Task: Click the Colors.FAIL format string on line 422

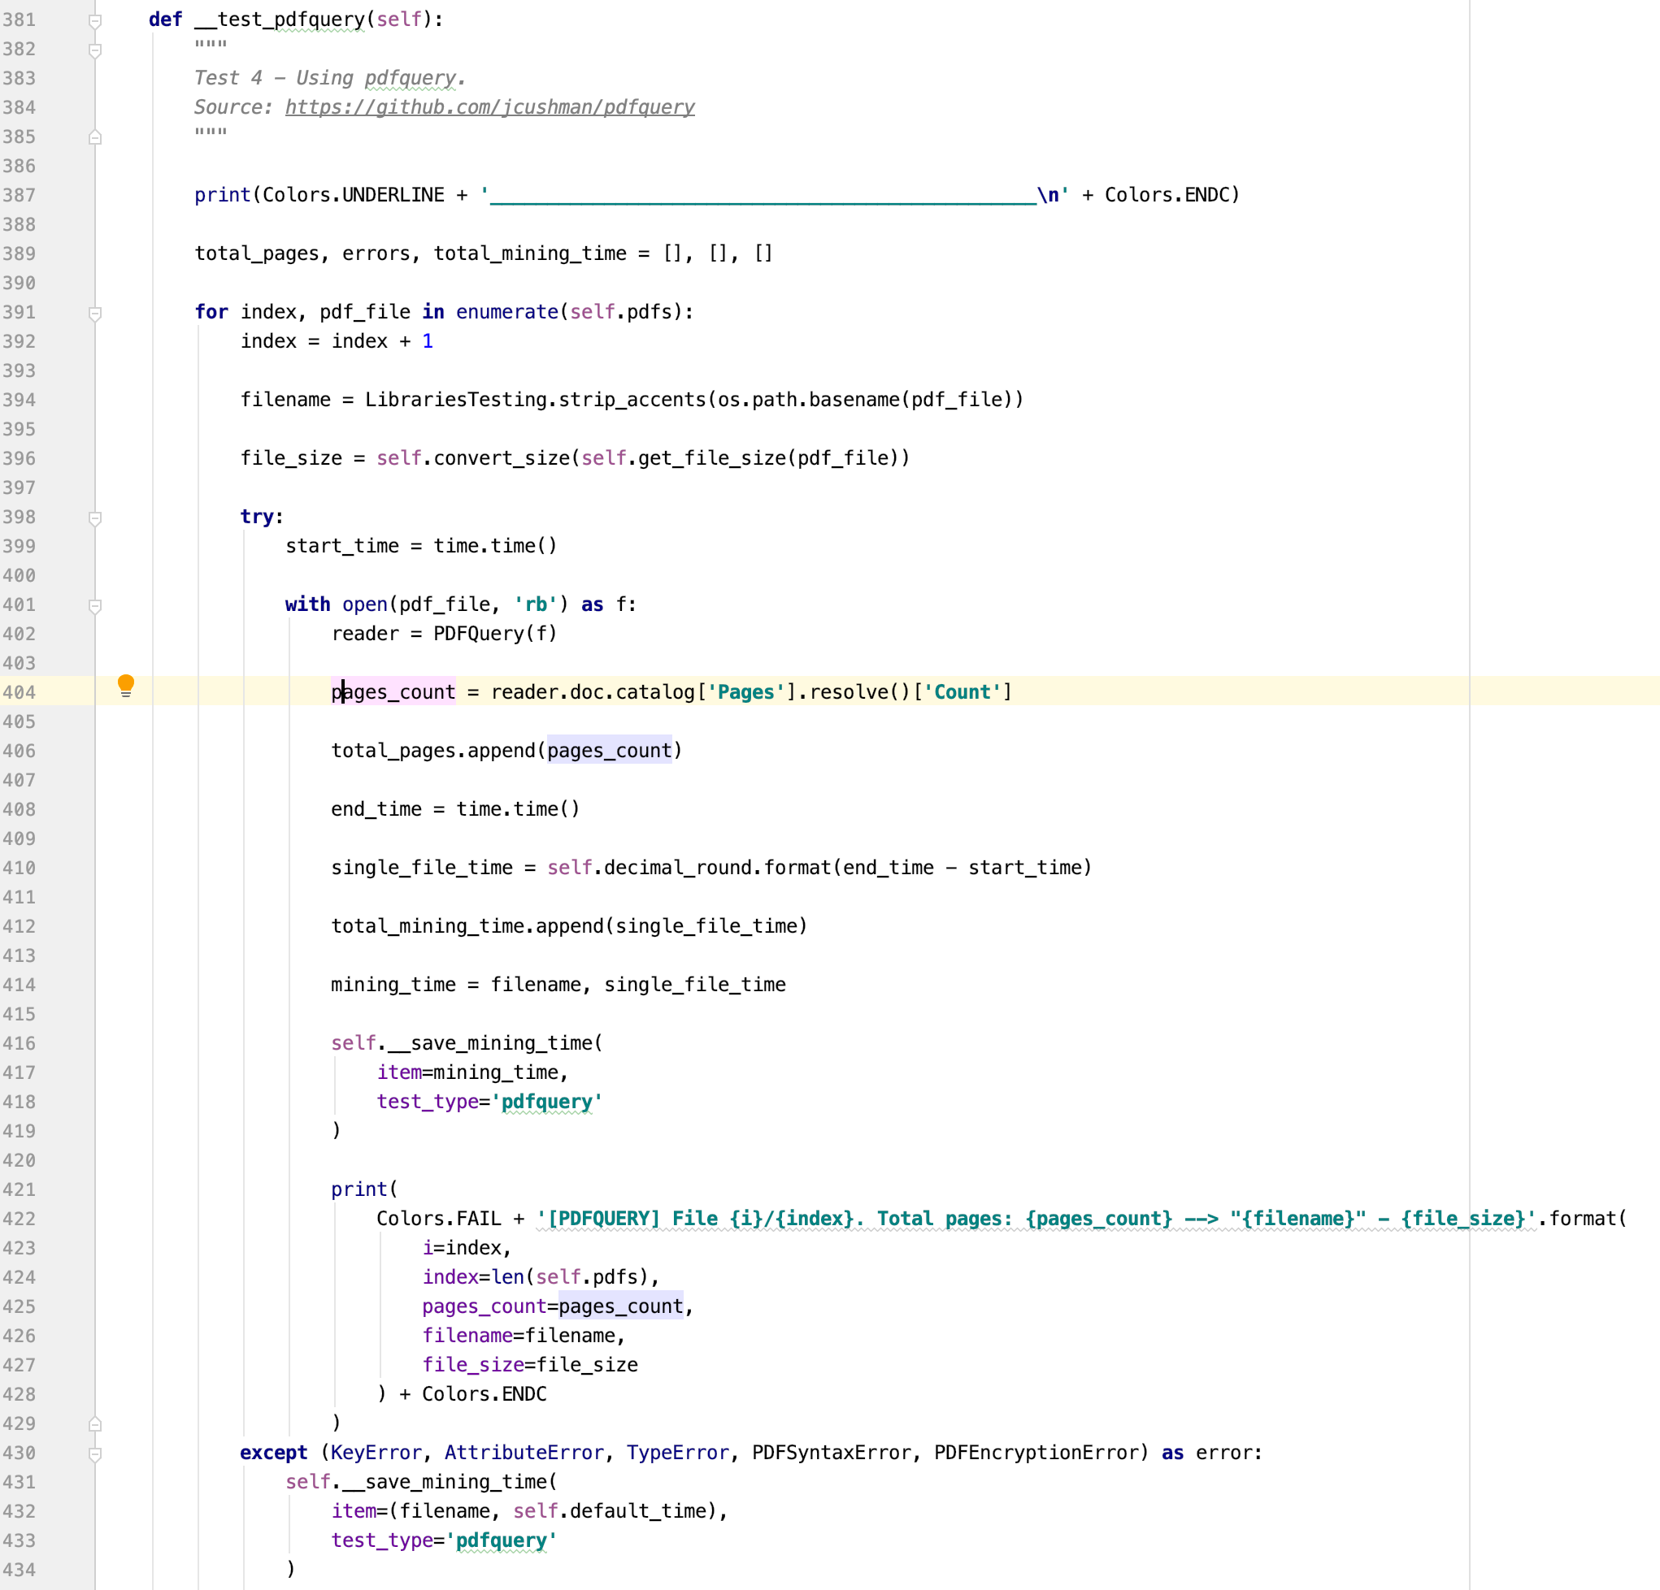Action: [1016, 1219]
